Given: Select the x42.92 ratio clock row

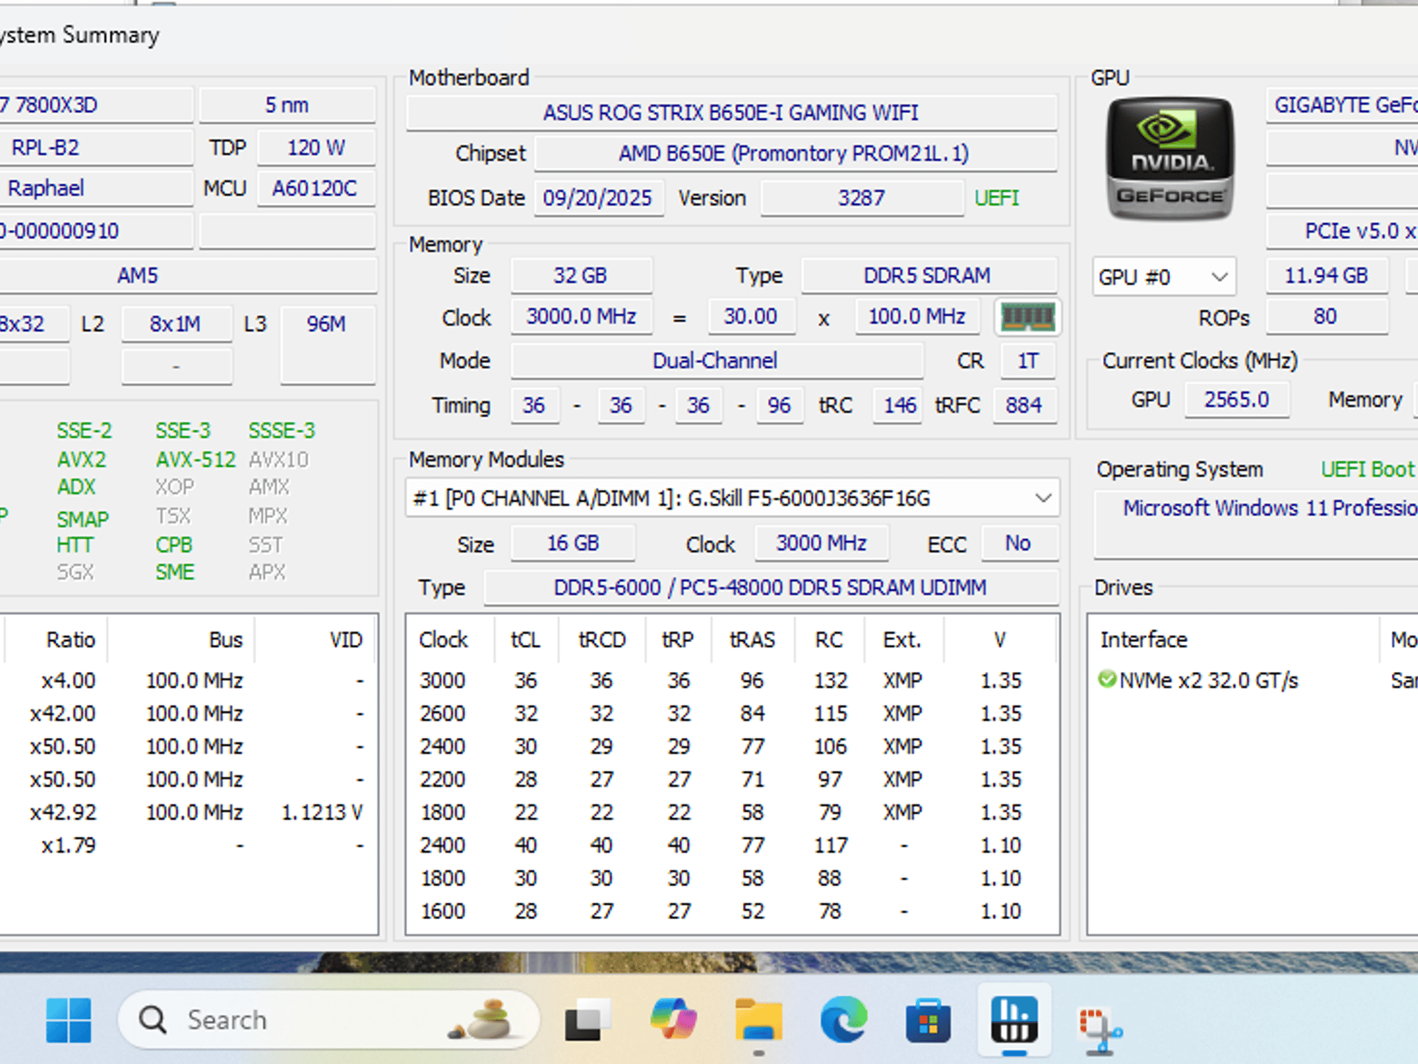Looking at the screenshot, I should pos(189,812).
